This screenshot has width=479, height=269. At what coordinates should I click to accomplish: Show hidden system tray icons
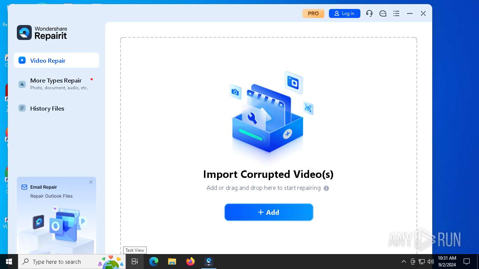pos(403,262)
